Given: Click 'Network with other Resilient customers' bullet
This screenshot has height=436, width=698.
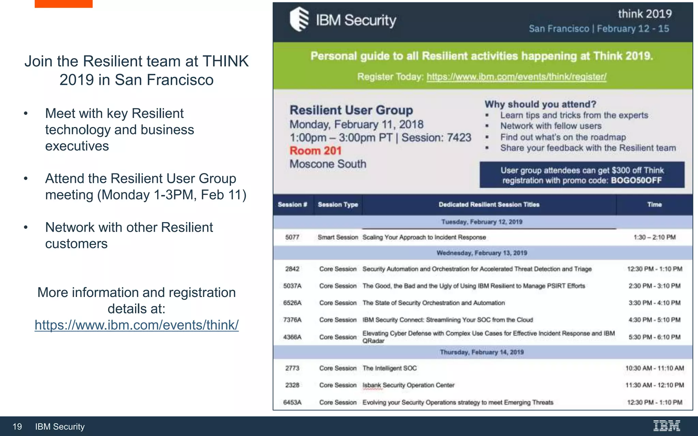Looking at the screenshot, I should (x=129, y=235).
